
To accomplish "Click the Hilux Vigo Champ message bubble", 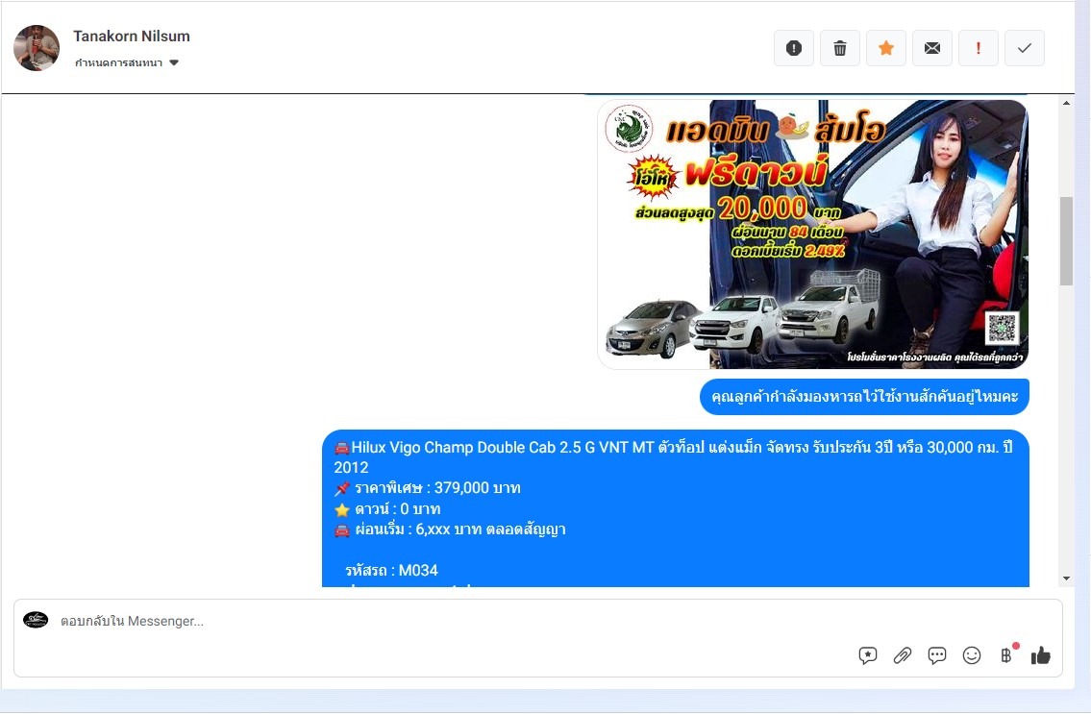I will pos(676,508).
